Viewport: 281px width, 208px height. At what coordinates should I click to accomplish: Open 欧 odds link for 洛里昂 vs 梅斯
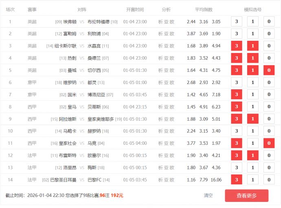pyautogui.click(x=172, y=168)
